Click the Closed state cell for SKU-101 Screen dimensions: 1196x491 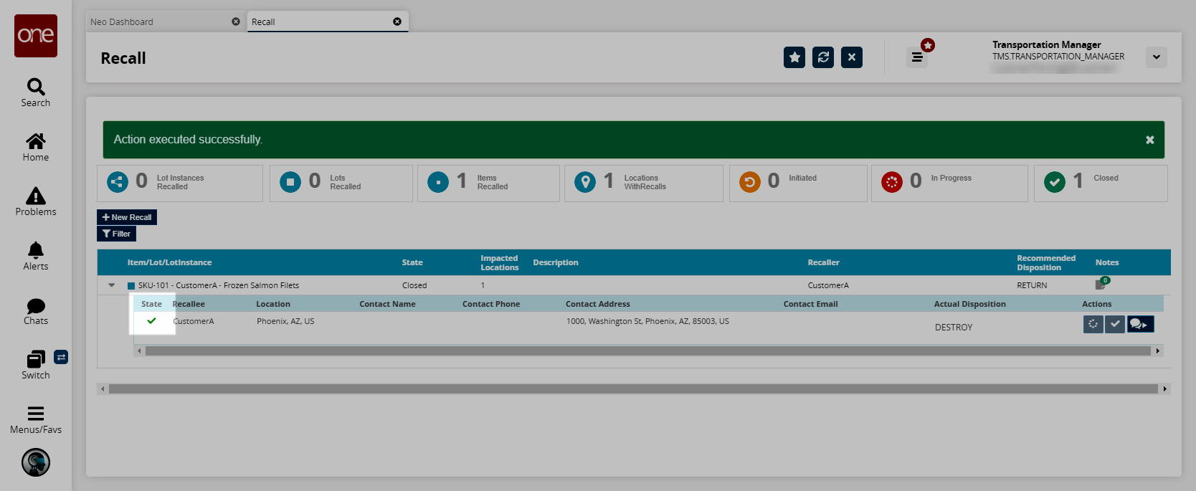click(414, 285)
